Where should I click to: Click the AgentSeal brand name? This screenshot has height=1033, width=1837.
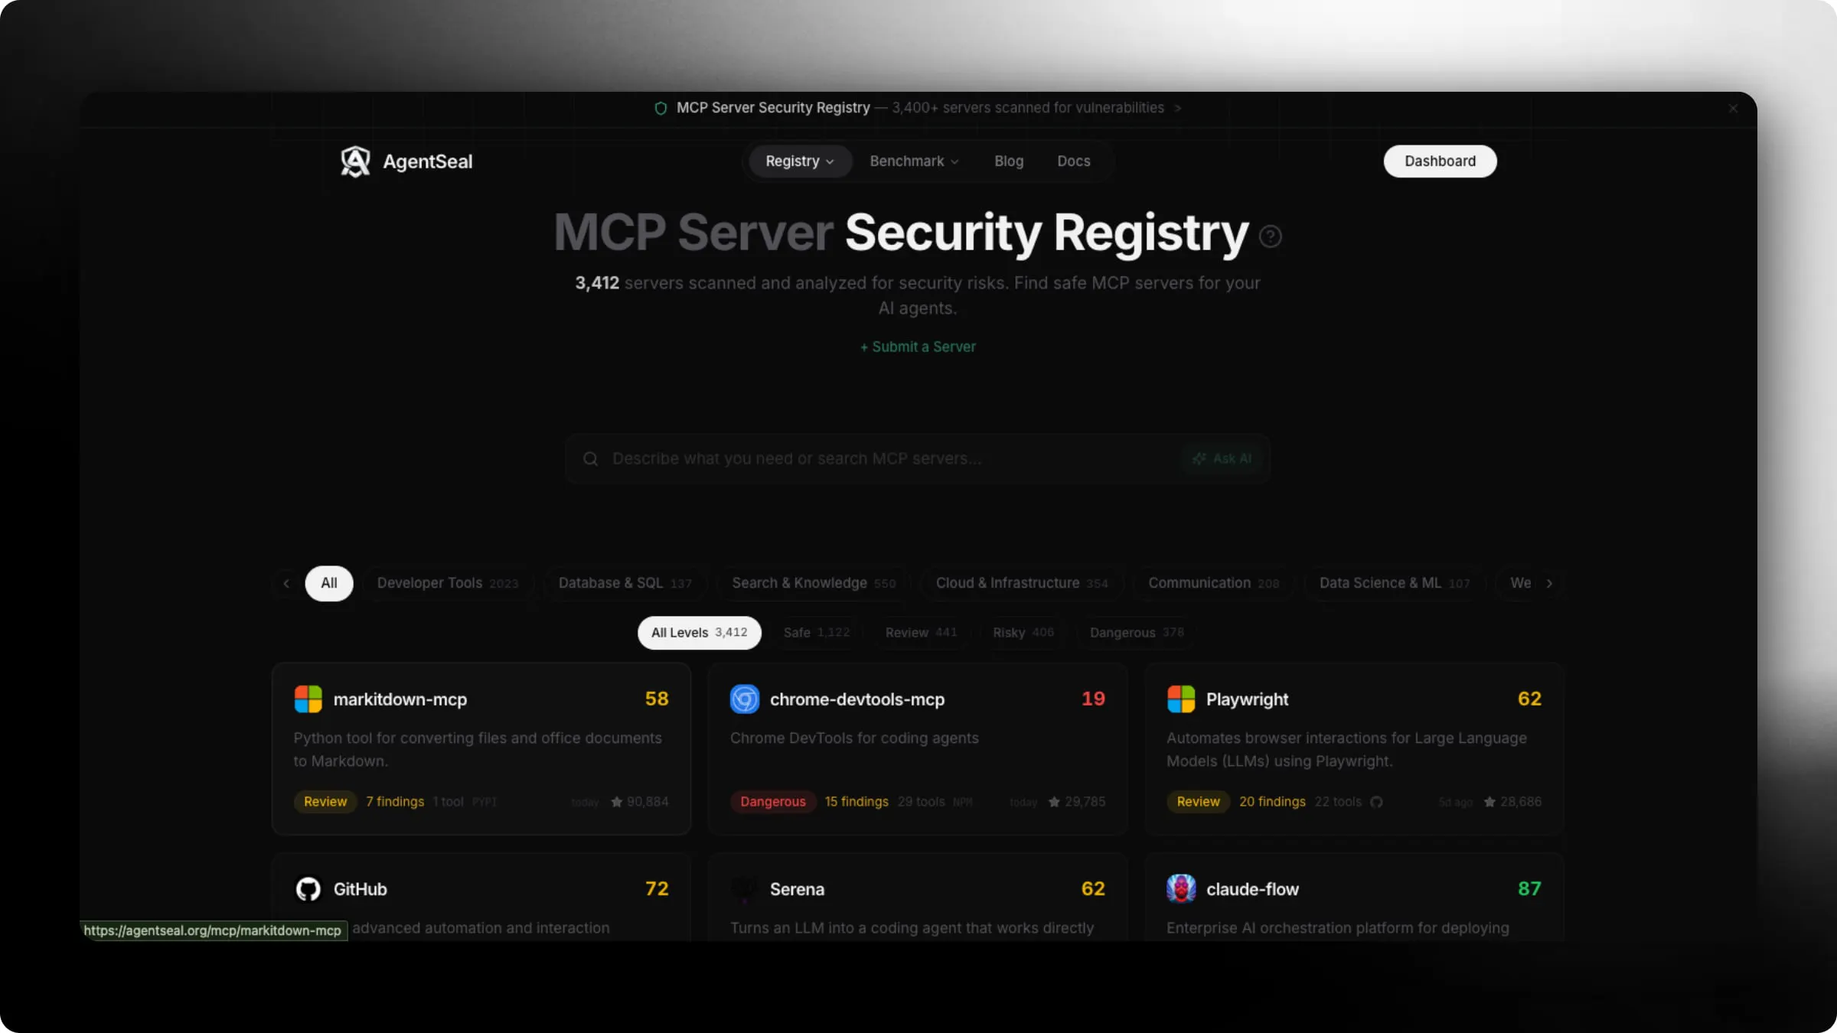point(428,161)
